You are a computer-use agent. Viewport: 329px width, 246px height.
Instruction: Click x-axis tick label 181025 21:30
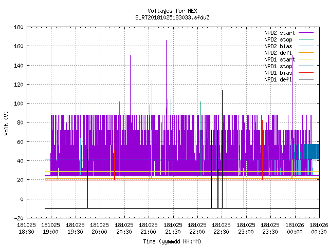173,229
